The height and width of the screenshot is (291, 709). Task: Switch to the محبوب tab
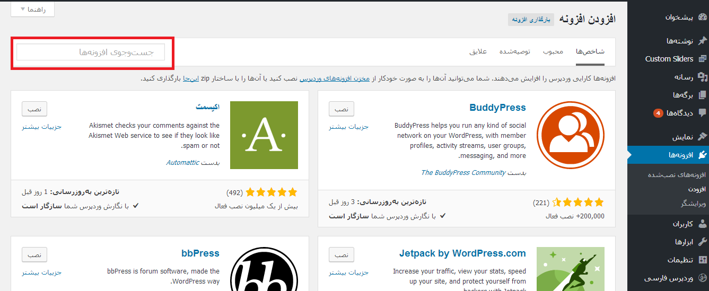pyautogui.click(x=553, y=51)
